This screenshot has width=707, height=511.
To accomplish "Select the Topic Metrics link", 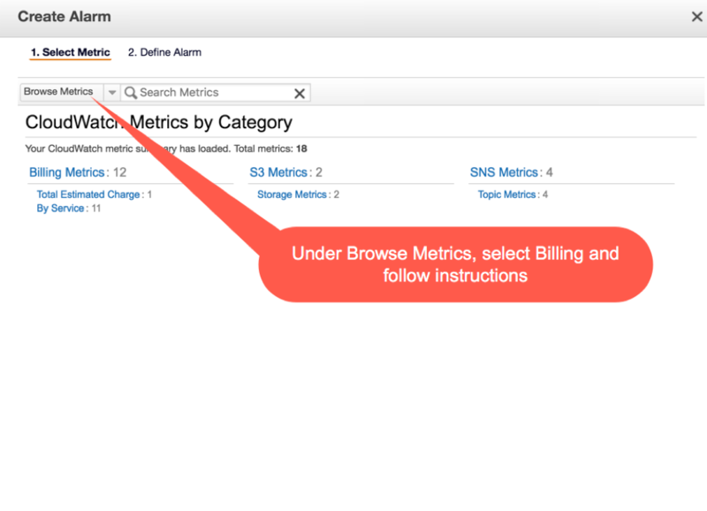I will pos(506,194).
